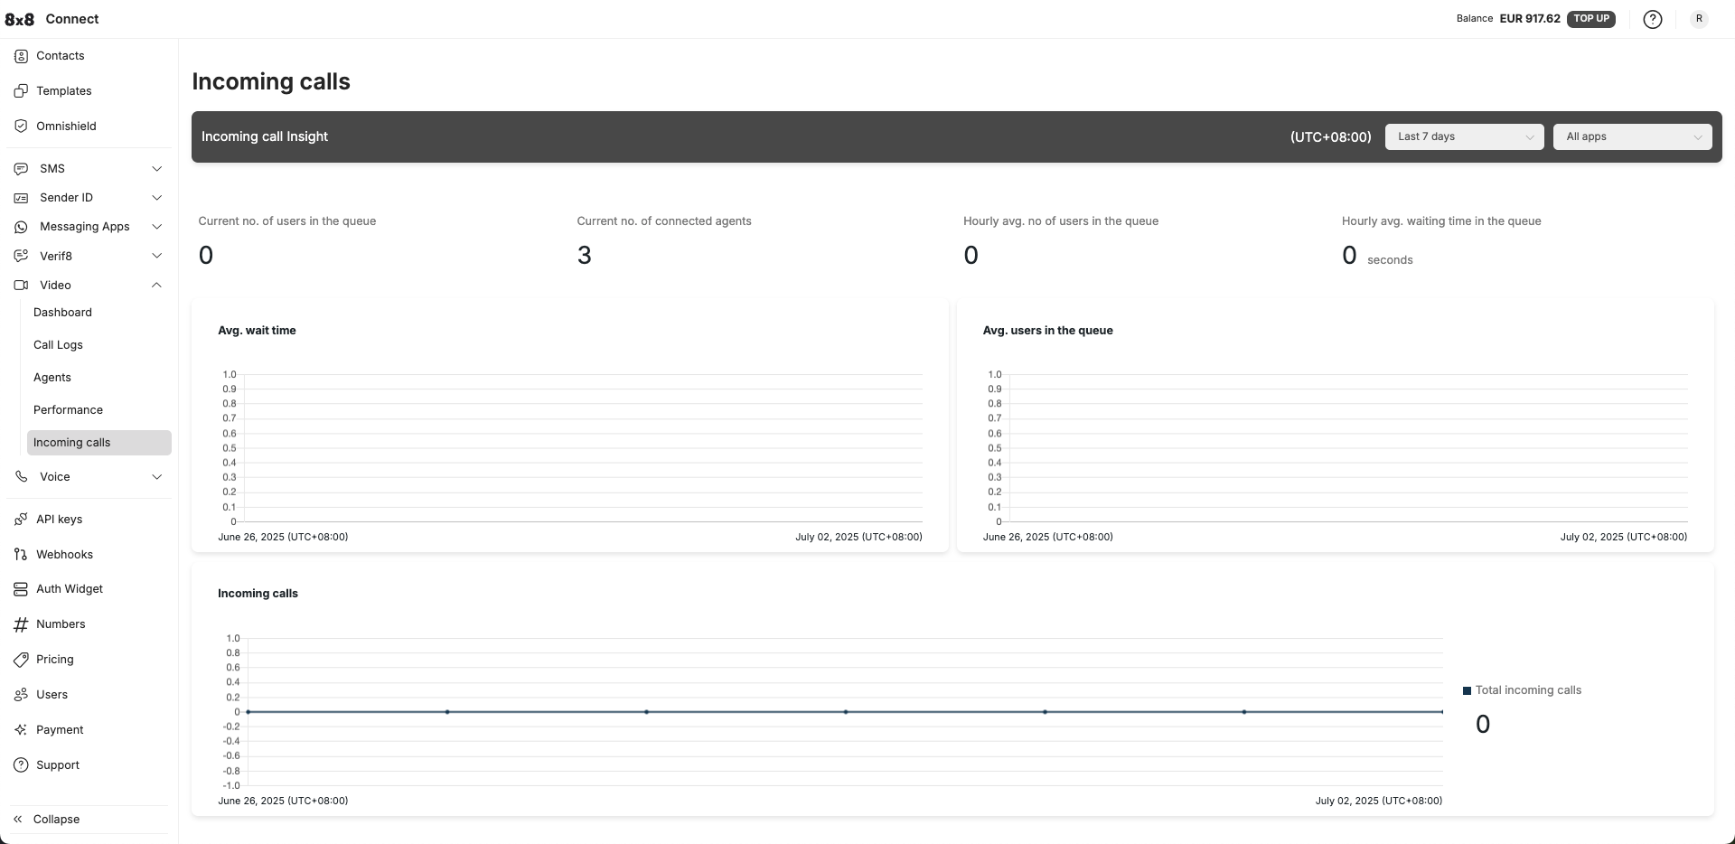Click the Auth Widget icon

tap(21, 589)
